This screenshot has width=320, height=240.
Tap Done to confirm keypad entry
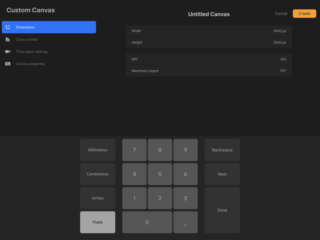point(222,210)
